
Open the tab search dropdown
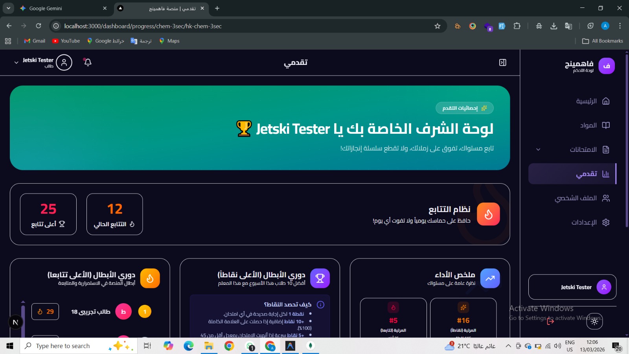click(8, 8)
